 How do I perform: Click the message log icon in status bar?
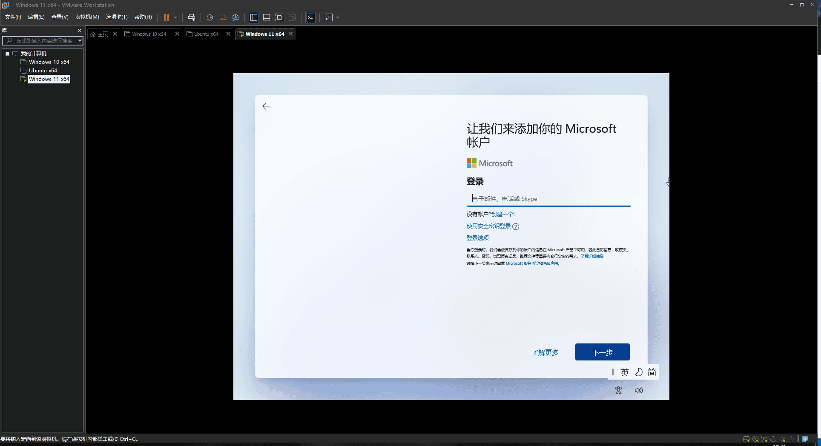(805, 439)
